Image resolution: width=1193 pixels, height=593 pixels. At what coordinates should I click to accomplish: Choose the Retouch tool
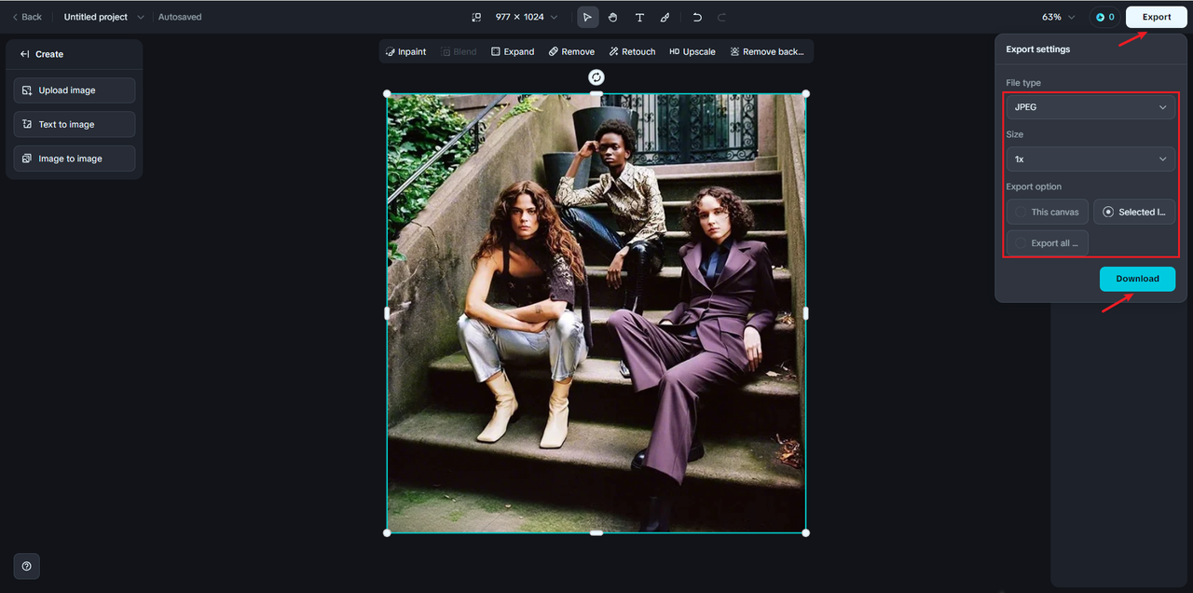(632, 51)
